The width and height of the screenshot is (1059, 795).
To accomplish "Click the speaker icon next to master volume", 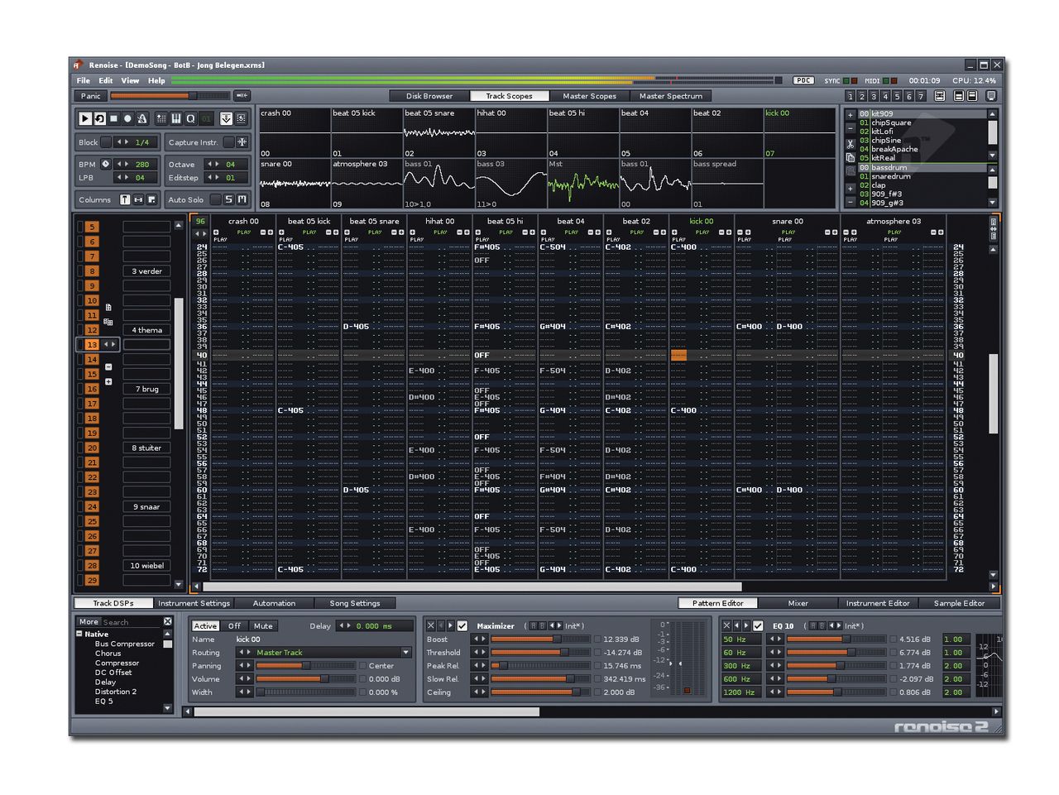I will [242, 96].
